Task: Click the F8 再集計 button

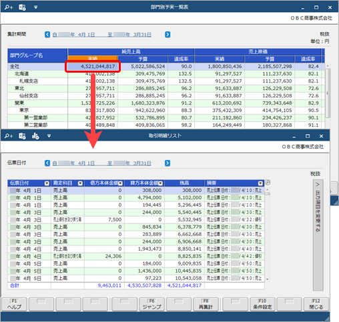Action: [x=206, y=304]
